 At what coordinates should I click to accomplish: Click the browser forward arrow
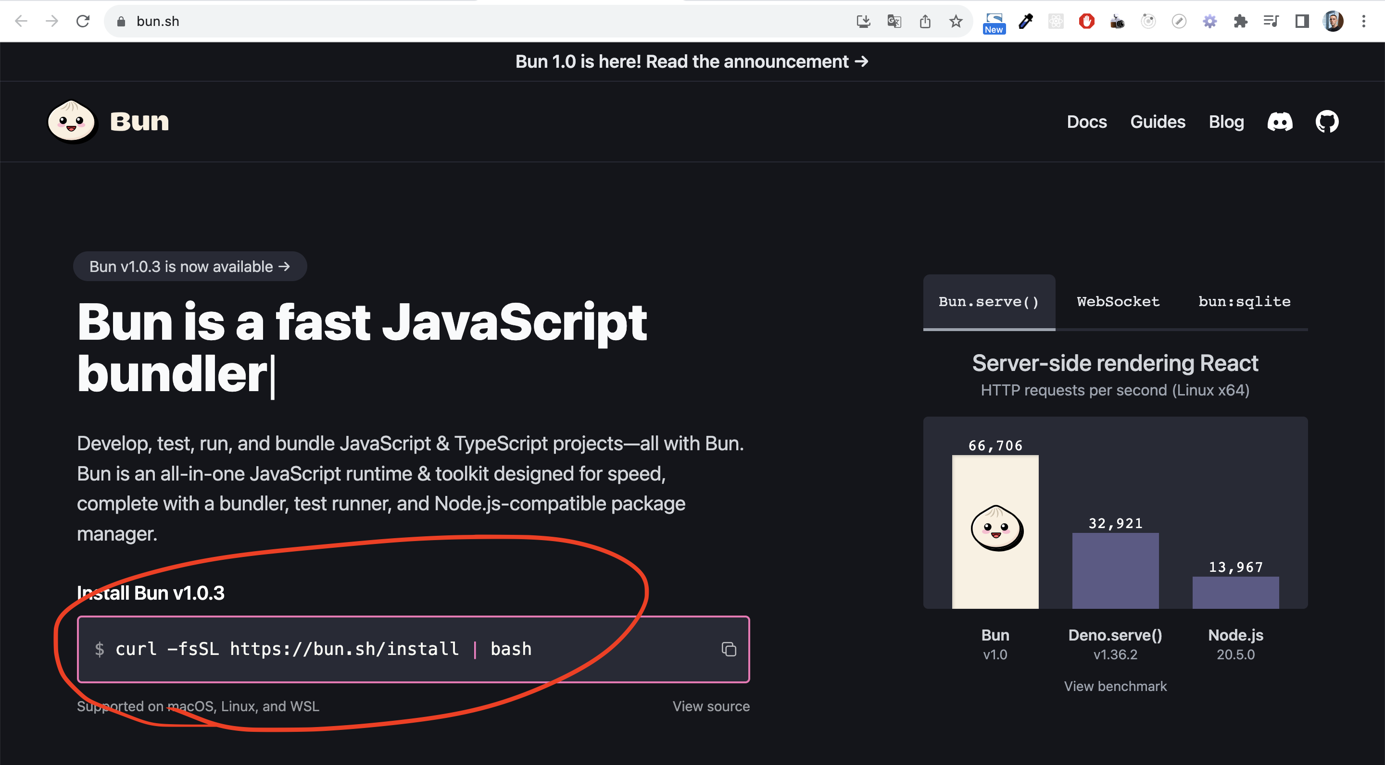pos(52,21)
